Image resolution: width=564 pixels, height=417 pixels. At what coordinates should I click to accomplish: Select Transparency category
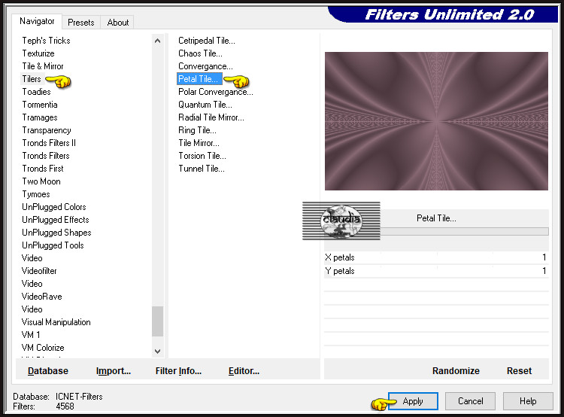[x=47, y=130]
